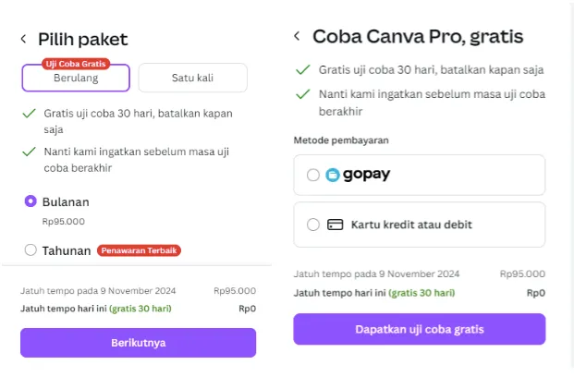Viewport: 574px width, 377px height.
Task: Click left green gratis 30 hari text
Action: 140,308
